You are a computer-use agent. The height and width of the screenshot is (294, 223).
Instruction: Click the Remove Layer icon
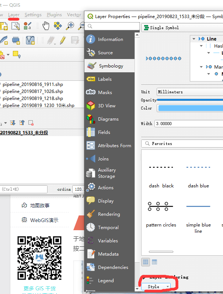31,123
